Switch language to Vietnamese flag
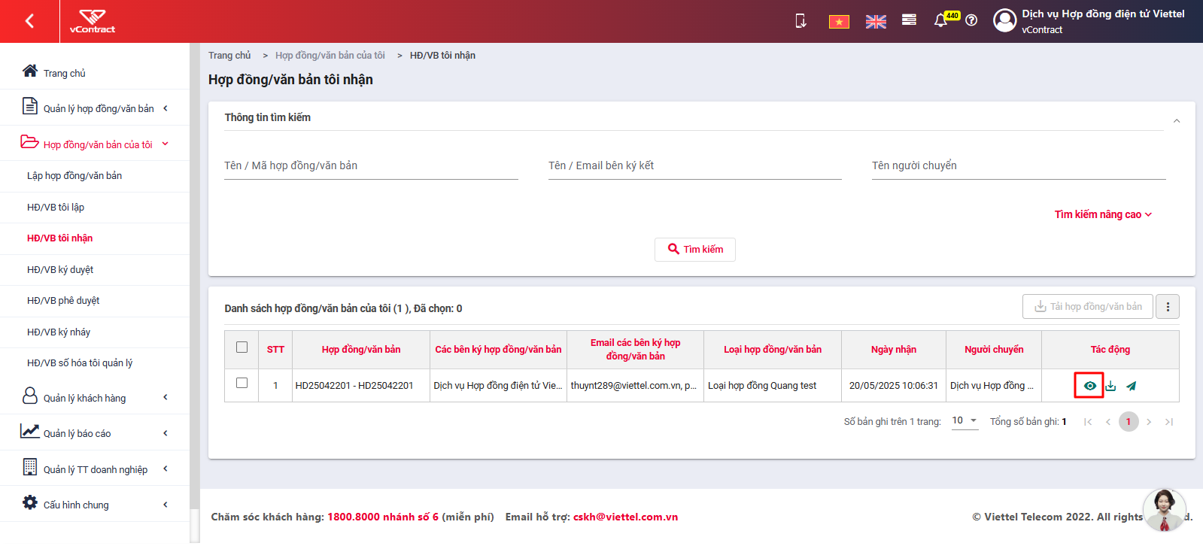This screenshot has width=1203, height=546. click(x=839, y=22)
